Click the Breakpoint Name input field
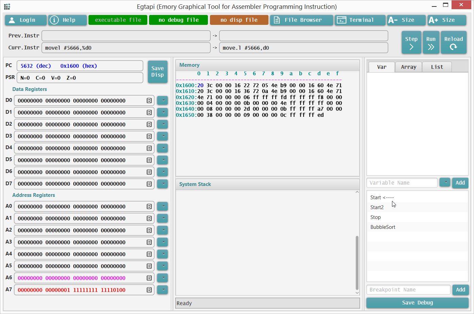 (408, 290)
